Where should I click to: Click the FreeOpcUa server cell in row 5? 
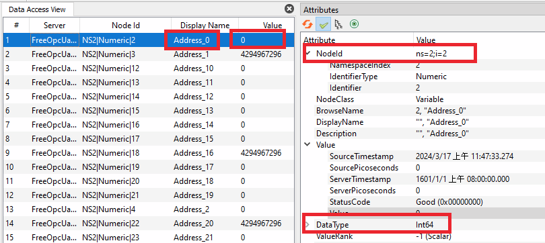coord(54,97)
